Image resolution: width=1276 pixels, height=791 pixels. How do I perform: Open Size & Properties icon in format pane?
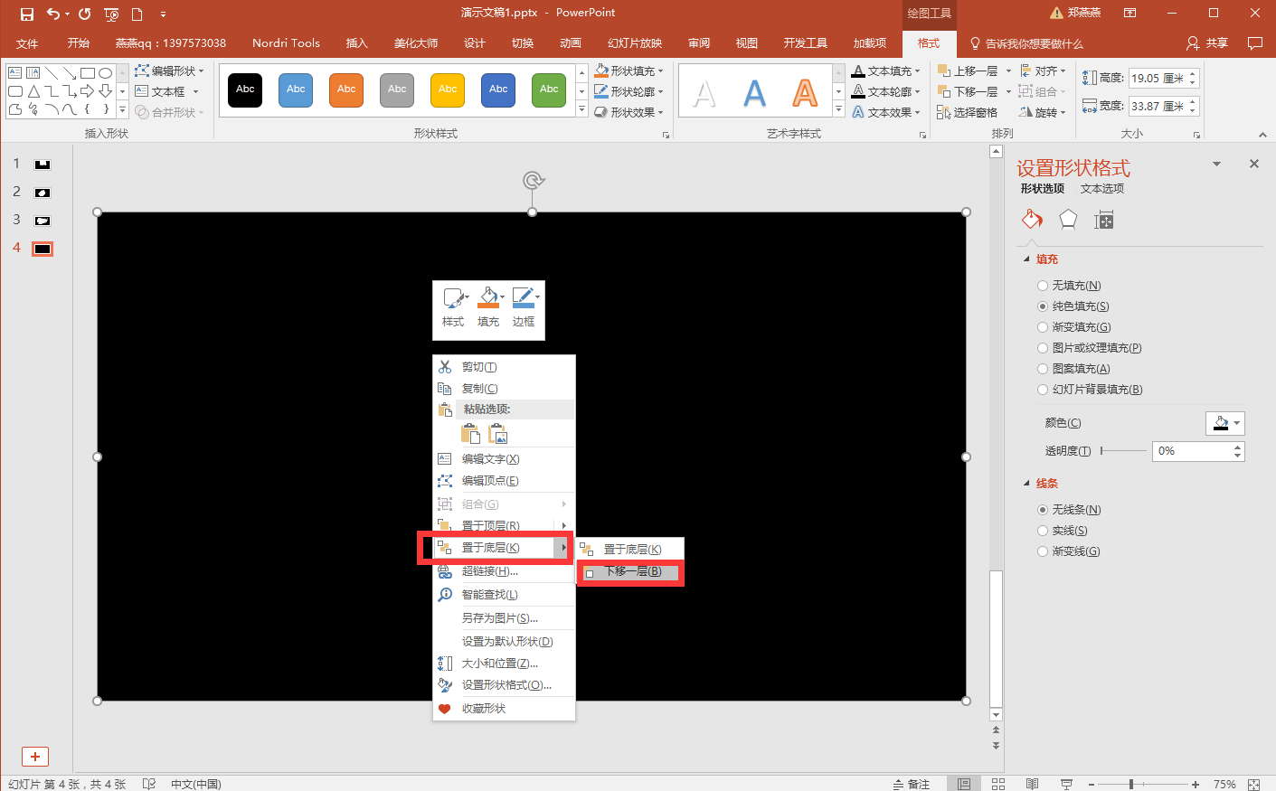pos(1103,220)
